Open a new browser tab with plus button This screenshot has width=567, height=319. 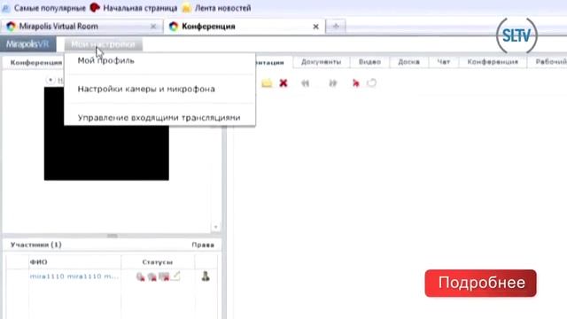336,26
